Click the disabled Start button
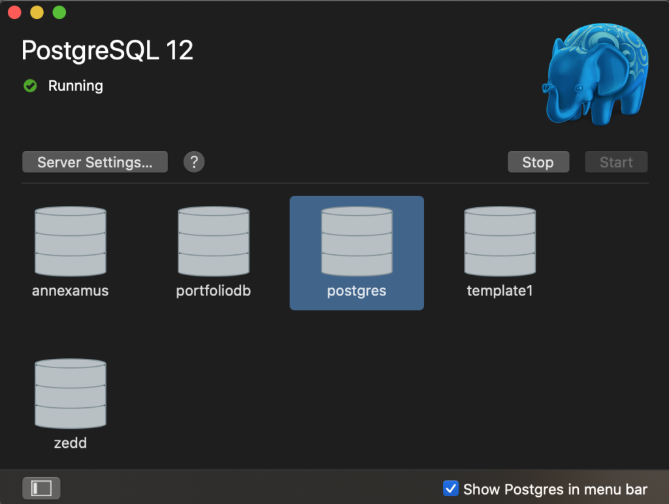 click(x=616, y=162)
